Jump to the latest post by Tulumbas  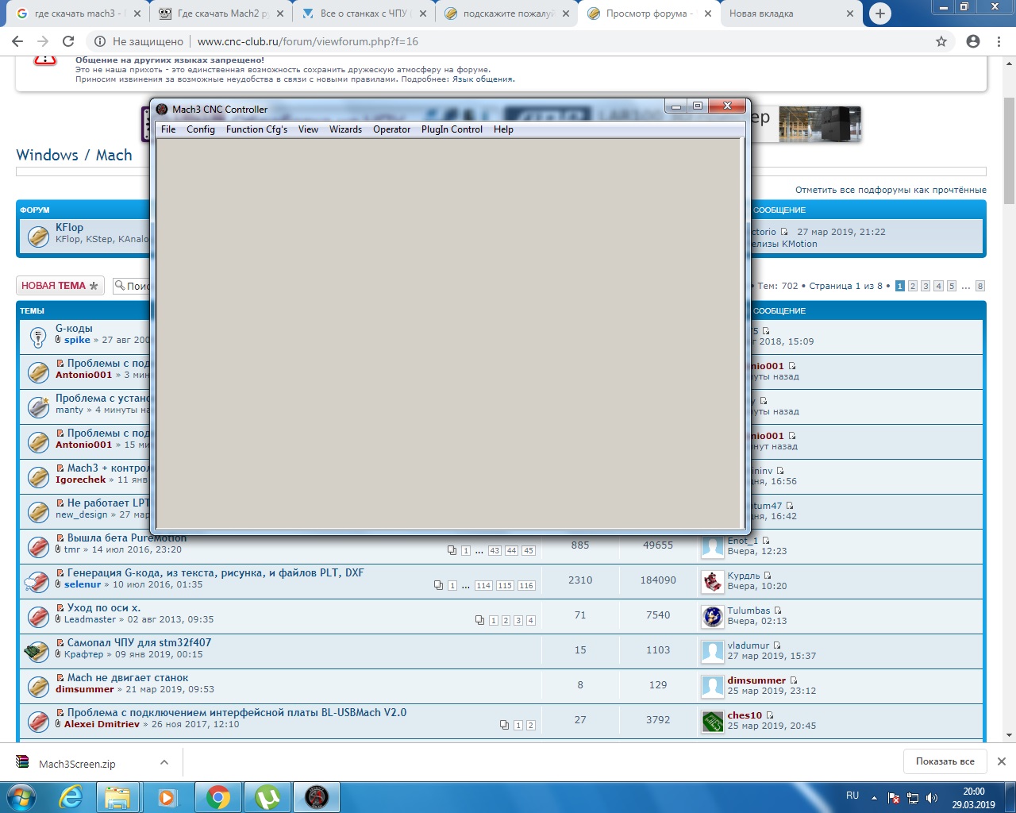pyautogui.click(x=778, y=611)
